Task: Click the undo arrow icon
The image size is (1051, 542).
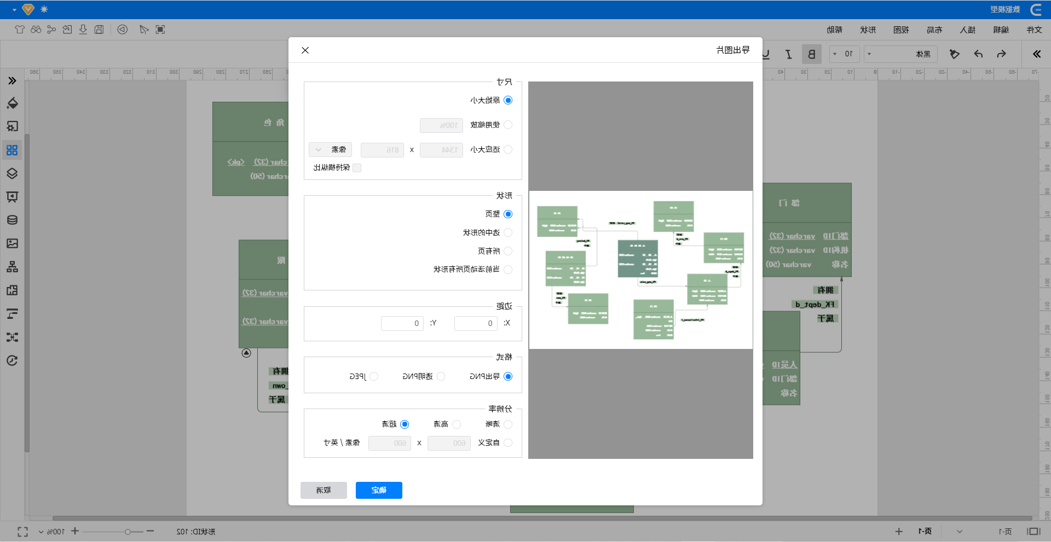Action: pyautogui.click(x=978, y=54)
